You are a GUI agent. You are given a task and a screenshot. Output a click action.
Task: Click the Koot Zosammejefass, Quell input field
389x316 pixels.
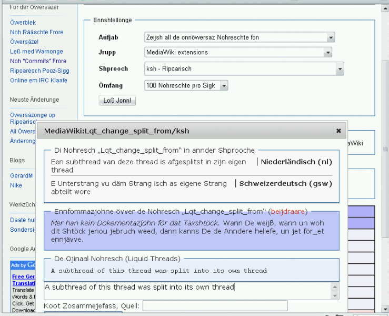click(x=215, y=306)
